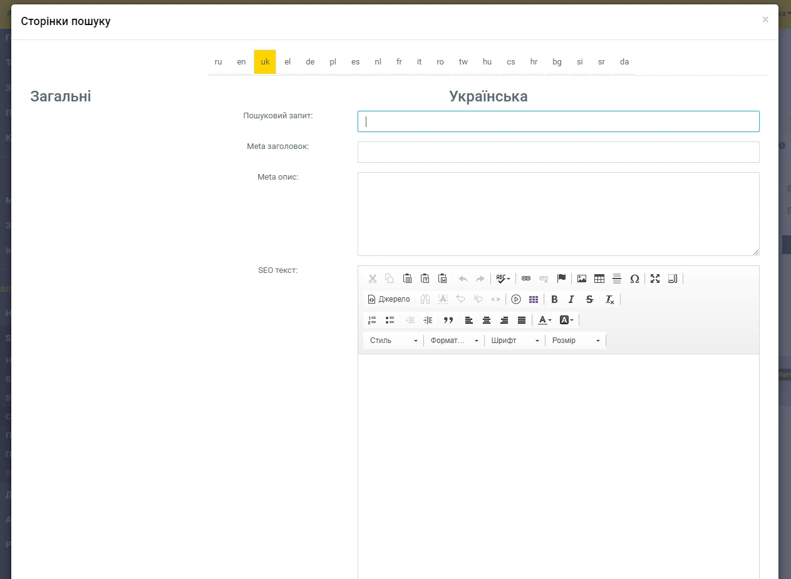Viewport: 791px width, 579px height.
Task: Toggle strikethrough formatting
Action: pos(589,299)
